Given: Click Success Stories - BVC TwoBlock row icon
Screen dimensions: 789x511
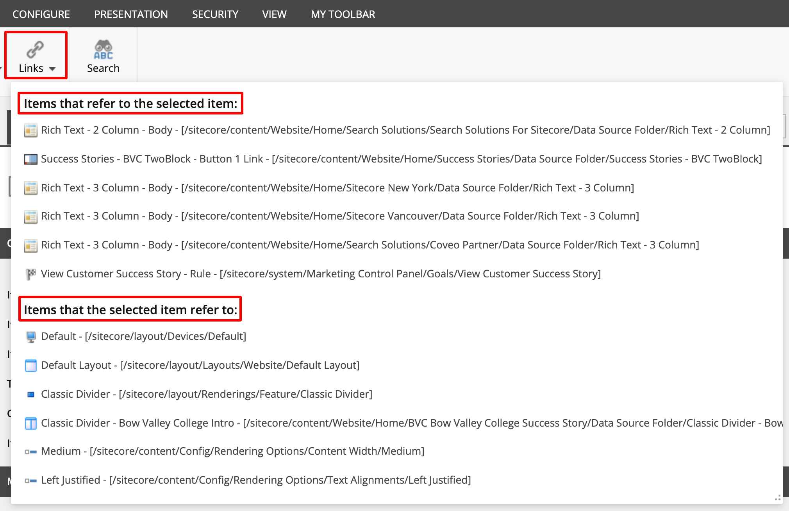Looking at the screenshot, I should pyautogui.click(x=31, y=159).
